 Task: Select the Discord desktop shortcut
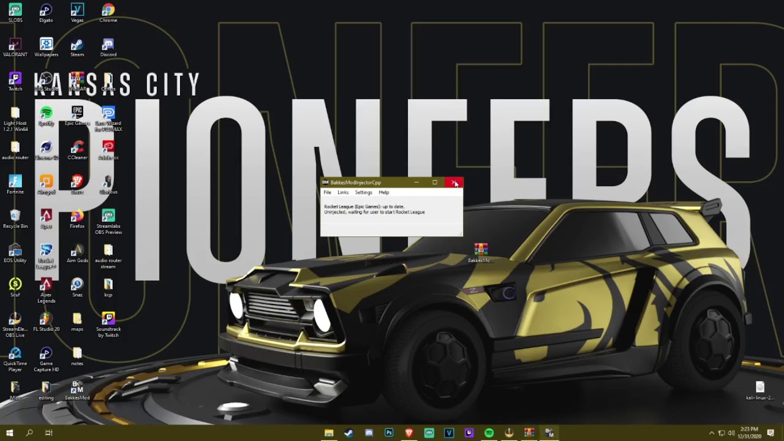pos(108,47)
